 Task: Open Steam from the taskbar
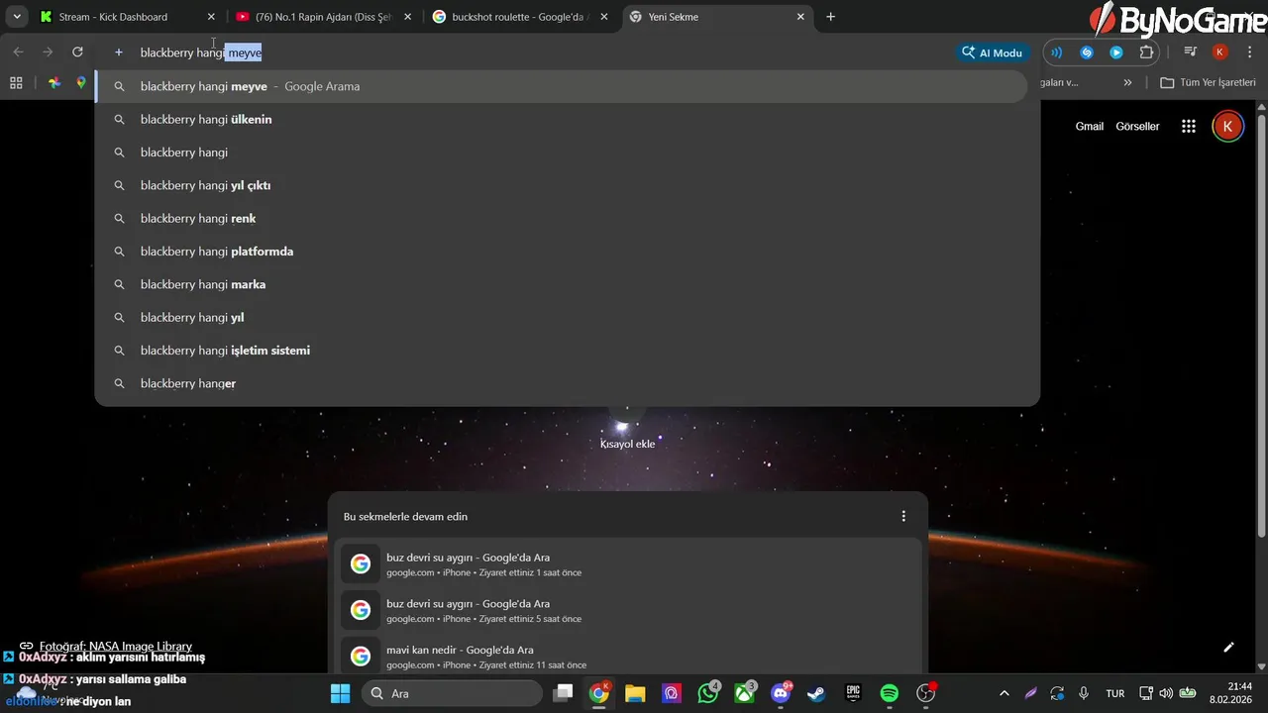click(816, 693)
